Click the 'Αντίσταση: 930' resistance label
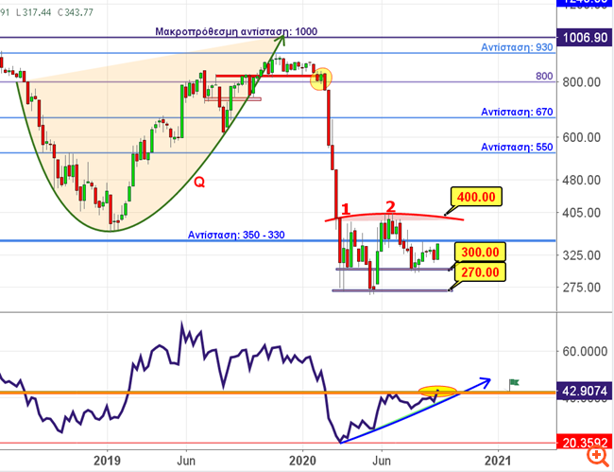 517,47
